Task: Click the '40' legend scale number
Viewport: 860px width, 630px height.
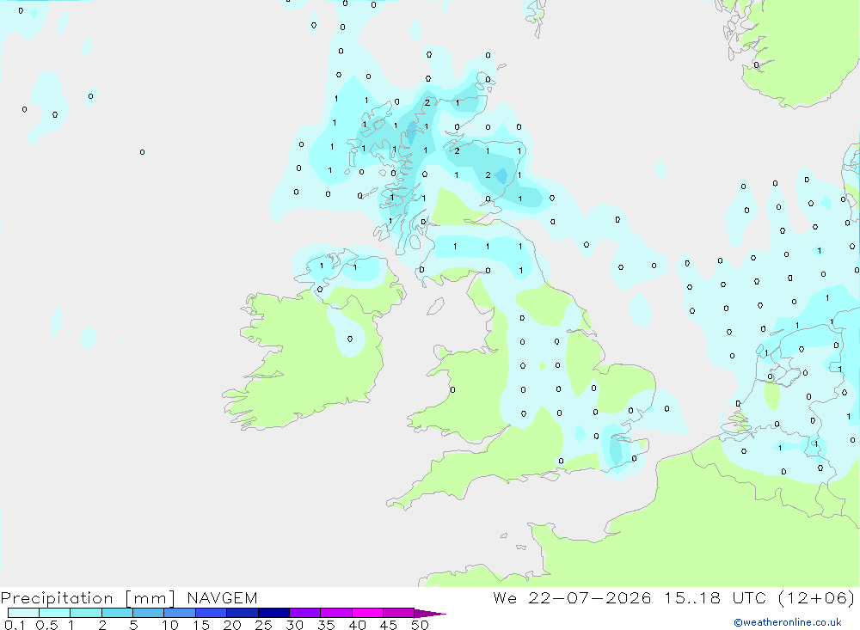Action: click(x=357, y=625)
